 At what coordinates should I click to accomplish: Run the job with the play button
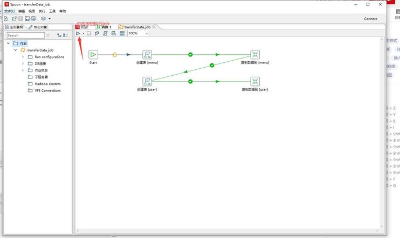pyautogui.click(x=78, y=33)
